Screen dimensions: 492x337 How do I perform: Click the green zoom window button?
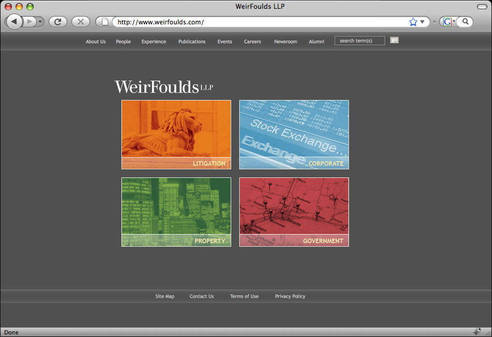coord(30,7)
